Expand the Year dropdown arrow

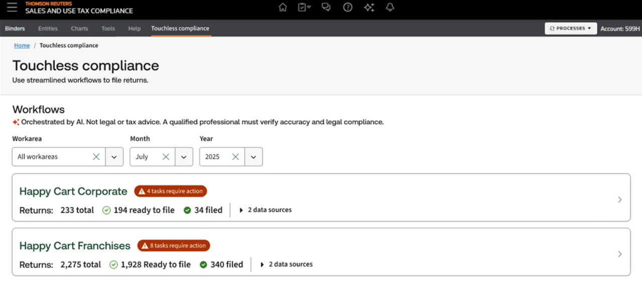point(253,157)
